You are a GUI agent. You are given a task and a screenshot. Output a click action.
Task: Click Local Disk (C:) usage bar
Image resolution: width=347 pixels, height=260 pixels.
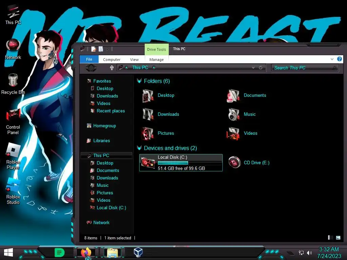(x=190, y=163)
